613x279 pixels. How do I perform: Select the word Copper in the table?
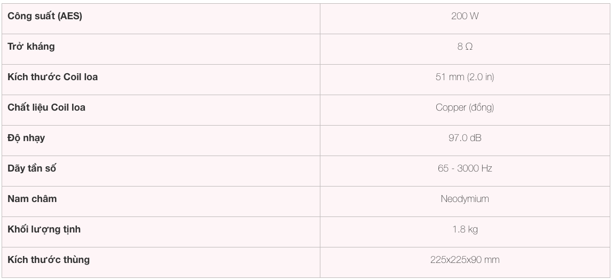pos(451,107)
